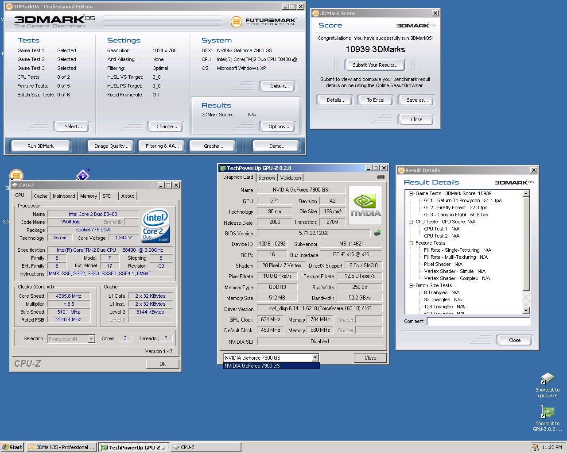
Task: Switch to TechPowerUp GPU-Z taskbar item
Action: (133, 447)
